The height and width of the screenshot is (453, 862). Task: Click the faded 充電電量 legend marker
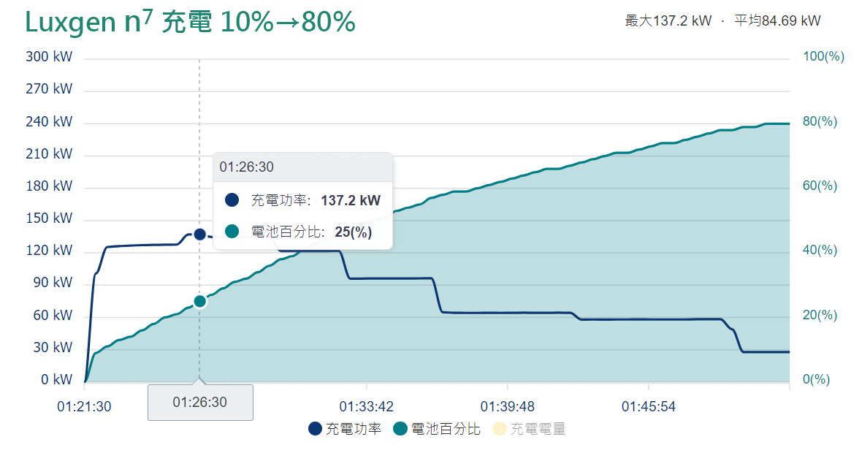(500, 429)
